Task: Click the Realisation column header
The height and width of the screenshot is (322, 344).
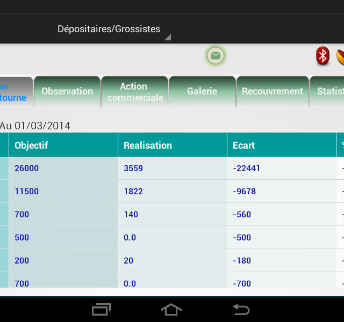Action: click(172, 145)
